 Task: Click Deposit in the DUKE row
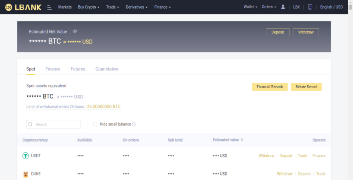(x=304, y=174)
